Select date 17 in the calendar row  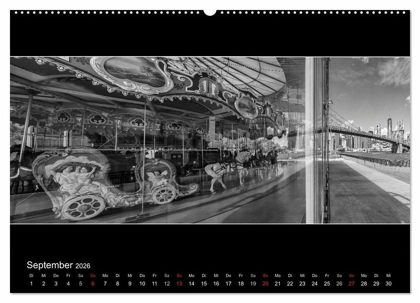[228, 284]
